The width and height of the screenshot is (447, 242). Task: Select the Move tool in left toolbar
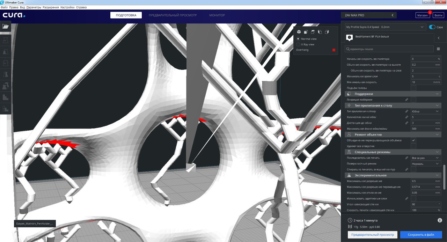tap(6, 41)
